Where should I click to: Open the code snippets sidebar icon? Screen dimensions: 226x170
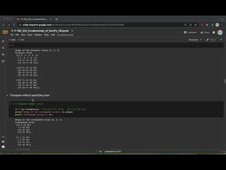3,137
